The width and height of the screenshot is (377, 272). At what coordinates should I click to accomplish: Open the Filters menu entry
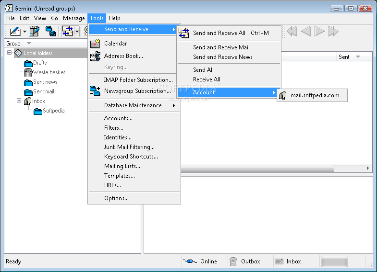click(134, 128)
